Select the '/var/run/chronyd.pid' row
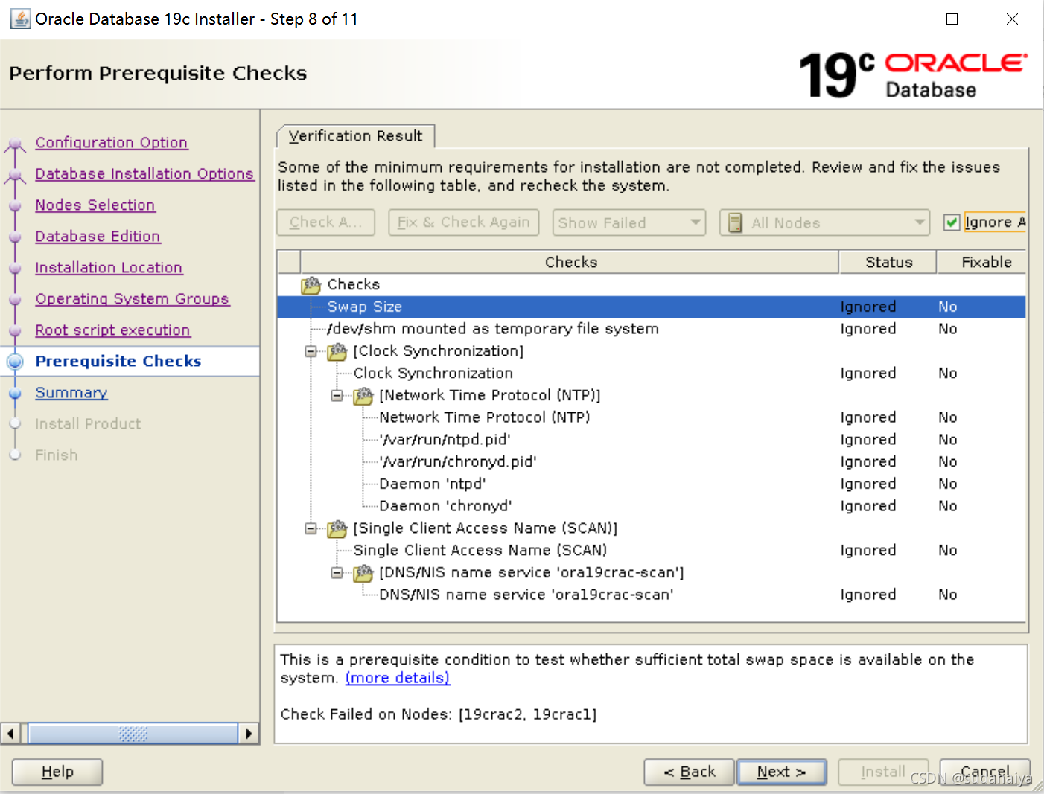This screenshot has width=1044, height=794. 652,462
